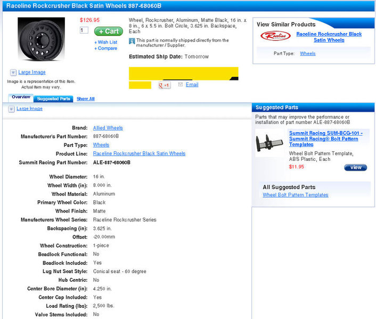Open Large Image link in Overview section

(29, 109)
